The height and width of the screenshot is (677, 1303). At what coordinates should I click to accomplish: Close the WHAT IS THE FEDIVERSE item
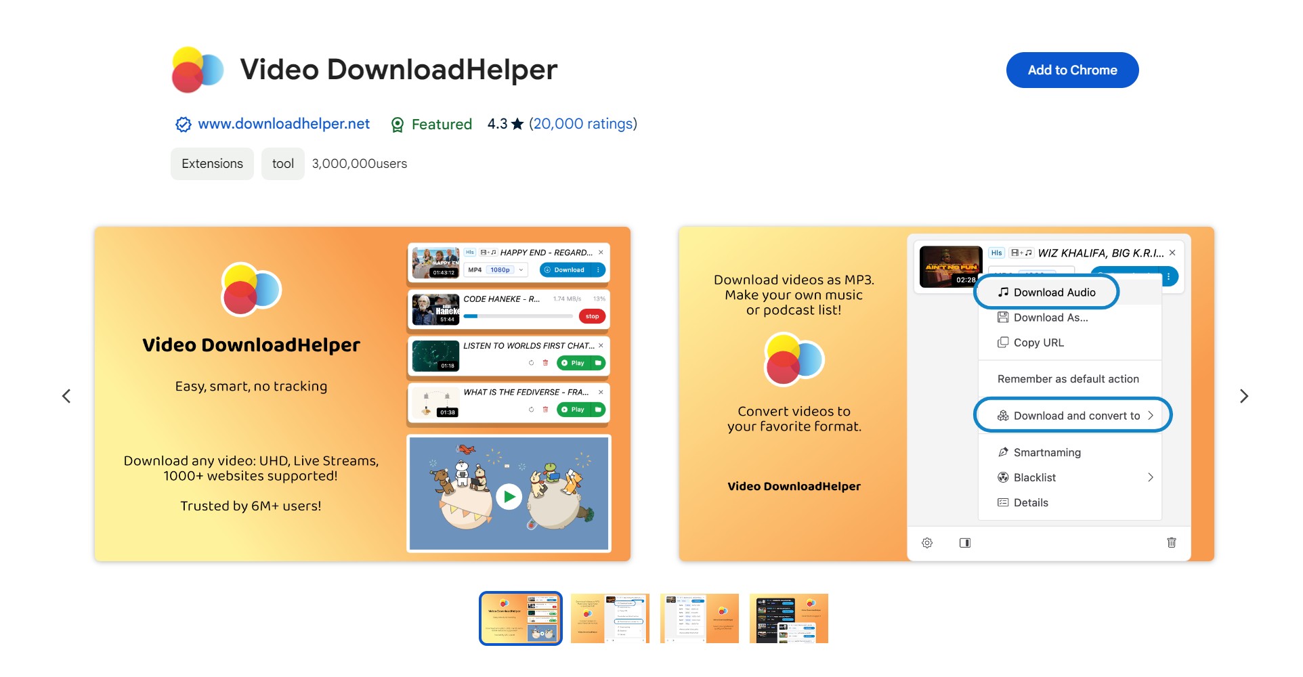tap(601, 392)
